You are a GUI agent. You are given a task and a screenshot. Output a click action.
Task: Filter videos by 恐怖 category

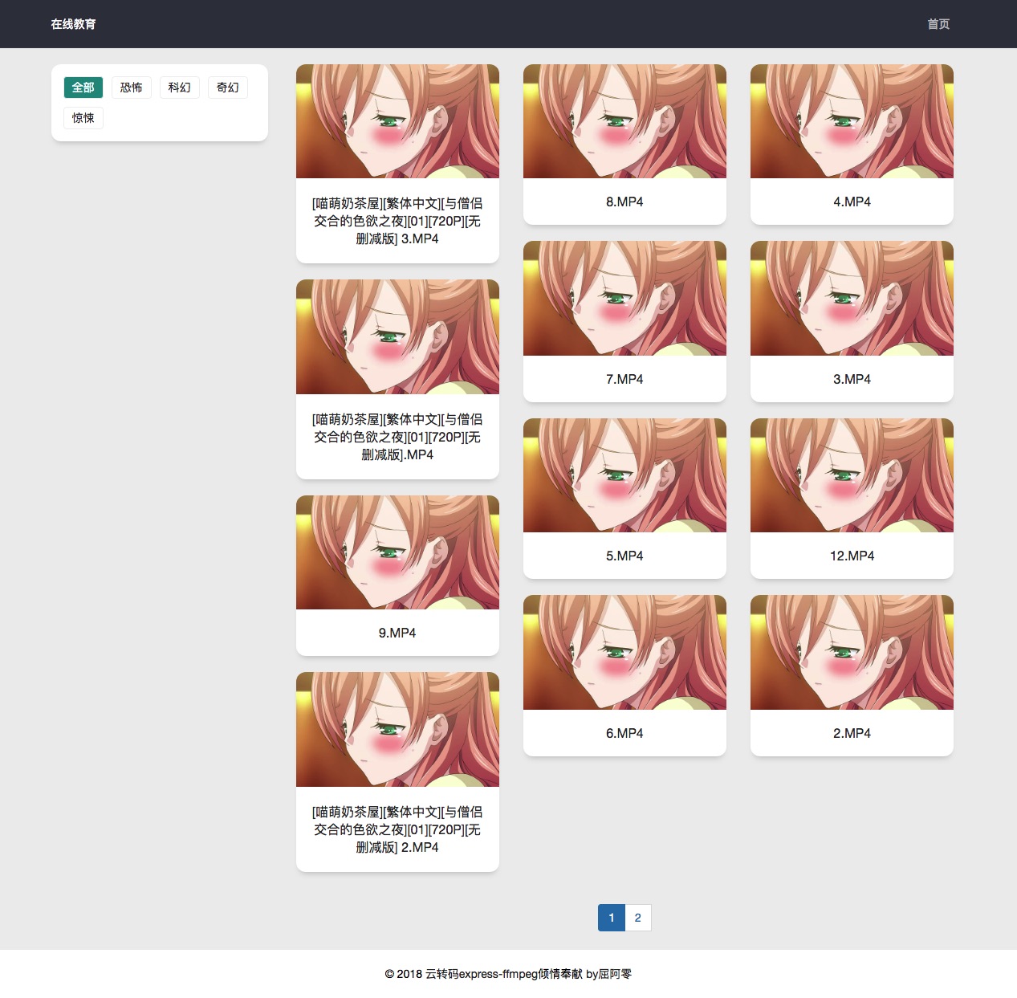tap(132, 88)
